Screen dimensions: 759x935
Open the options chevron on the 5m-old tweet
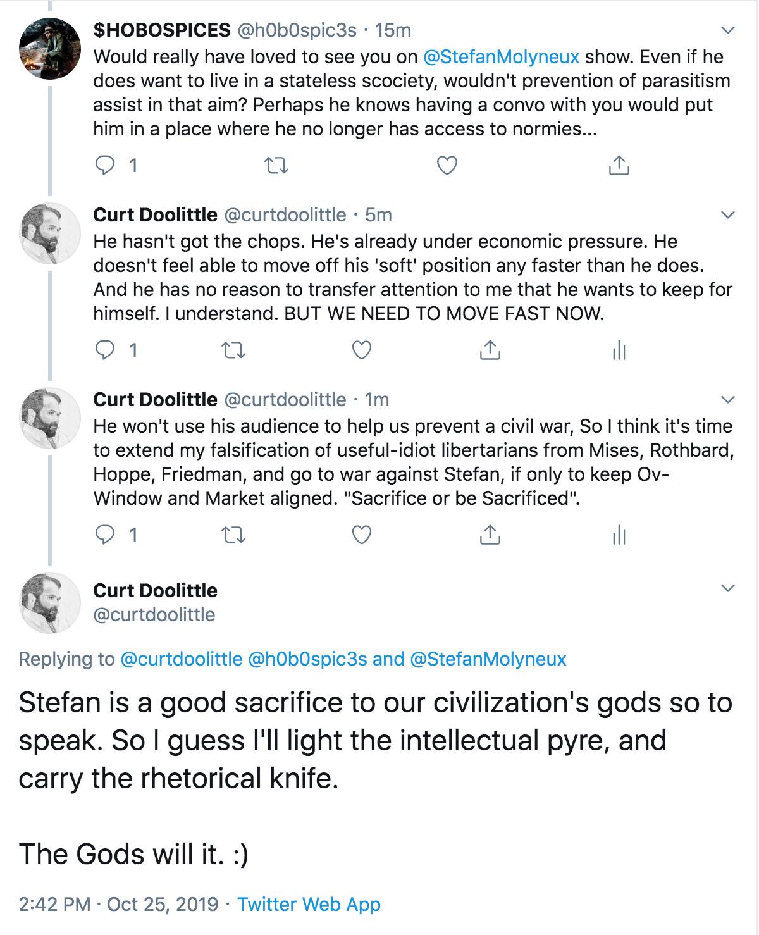(x=729, y=215)
